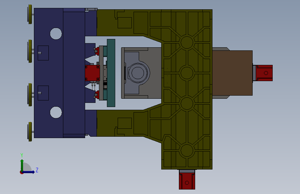Image resolution: width=300 pixels, height=194 pixels.
Task: Select the second yellow wheel from the top
Action: (30, 51)
